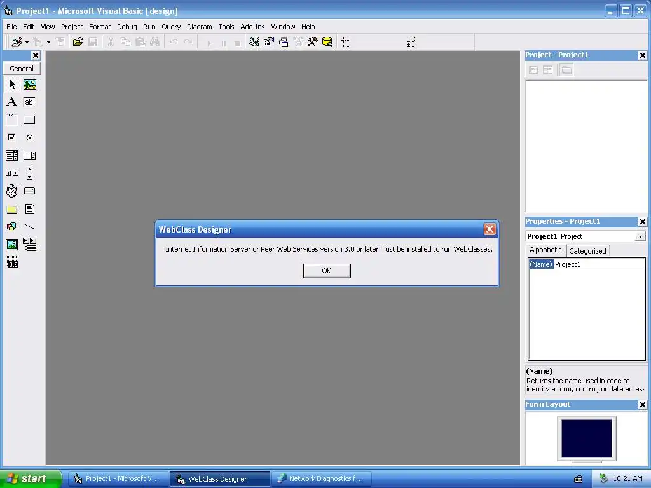The width and height of the screenshot is (651, 488).
Task: Select the Label control tool
Action: click(12, 102)
